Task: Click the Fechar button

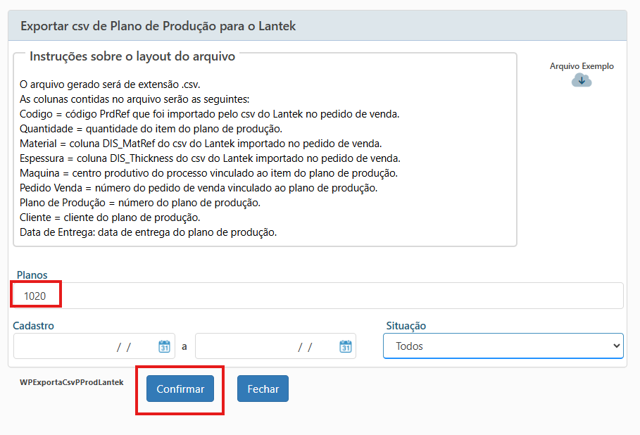Action: click(263, 389)
